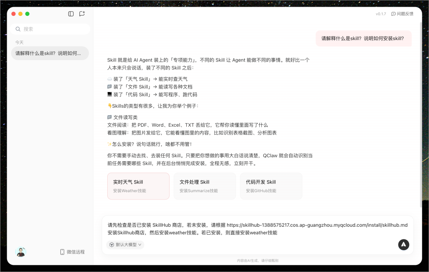Open the user avatar profile
This screenshot has width=429, height=272.
click(x=21, y=252)
